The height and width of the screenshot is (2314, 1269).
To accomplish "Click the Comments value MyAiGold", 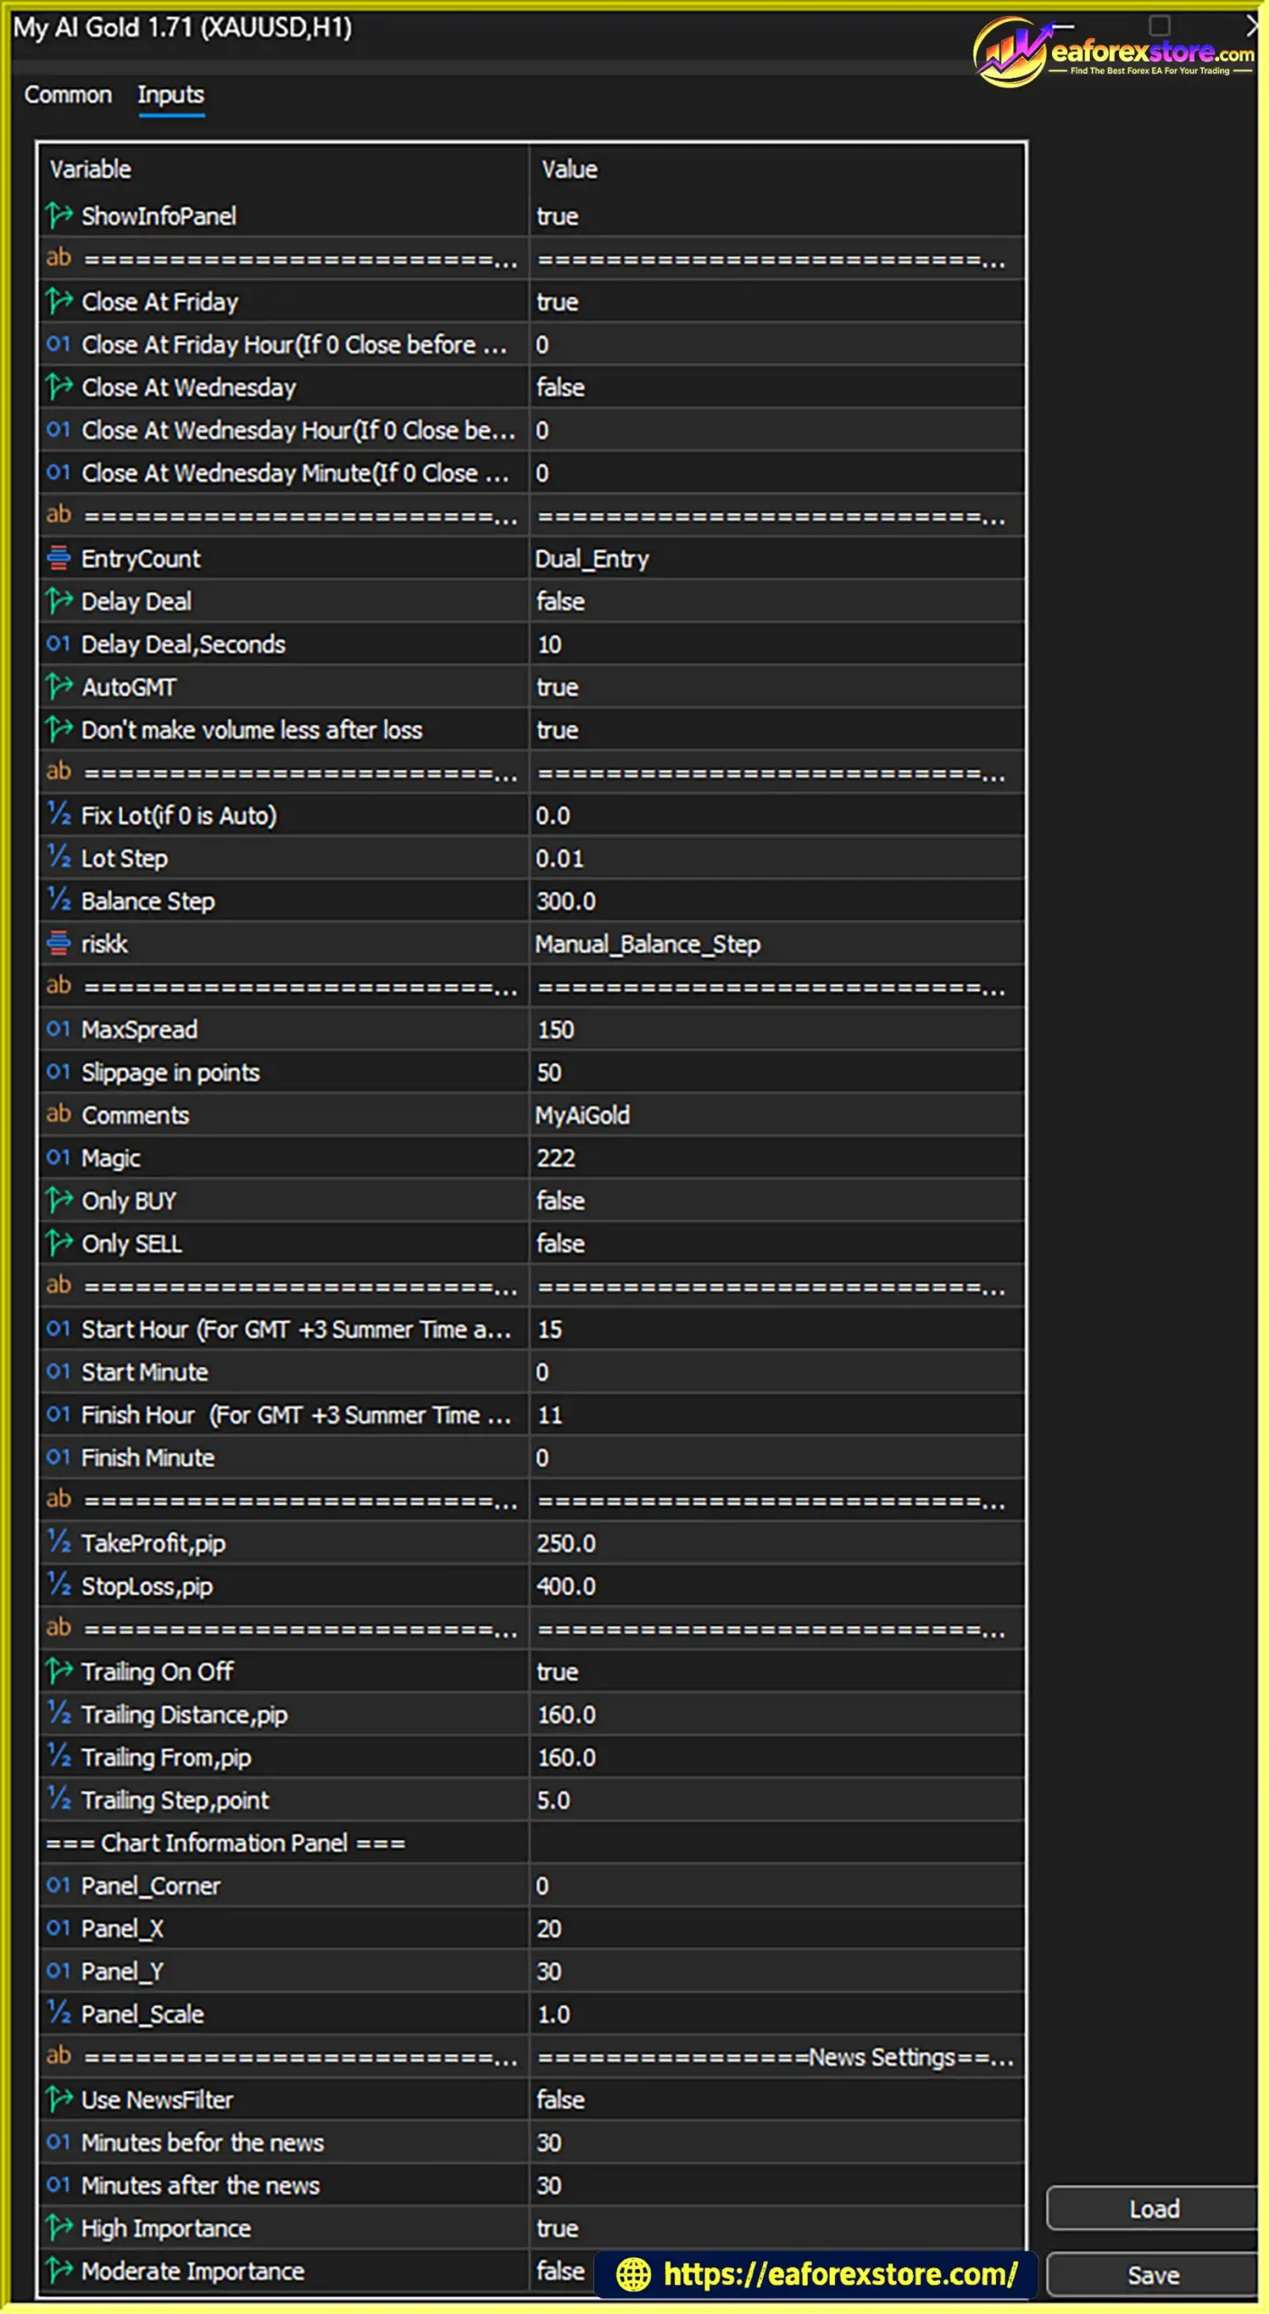I will (x=582, y=1115).
